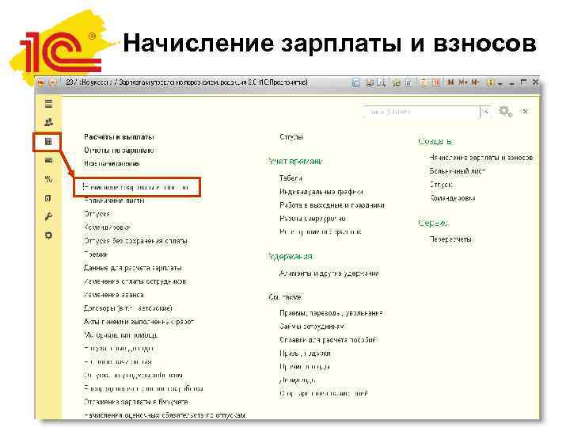Open Договоры (в т.ч. авторские)

(x=127, y=308)
